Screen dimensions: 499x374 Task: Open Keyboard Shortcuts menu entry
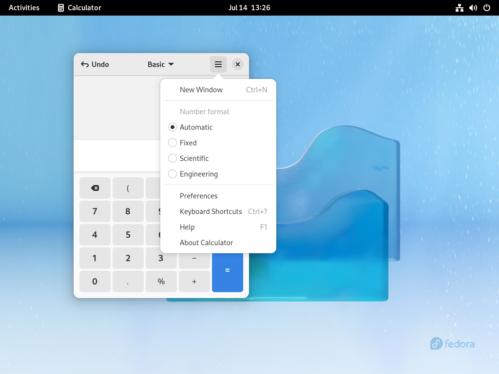pyautogui.click(x=218, y=211)
